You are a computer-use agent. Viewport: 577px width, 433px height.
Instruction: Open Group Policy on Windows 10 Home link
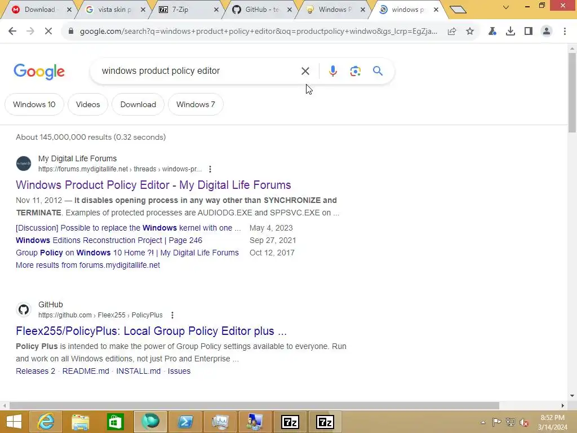pos(127,253)
